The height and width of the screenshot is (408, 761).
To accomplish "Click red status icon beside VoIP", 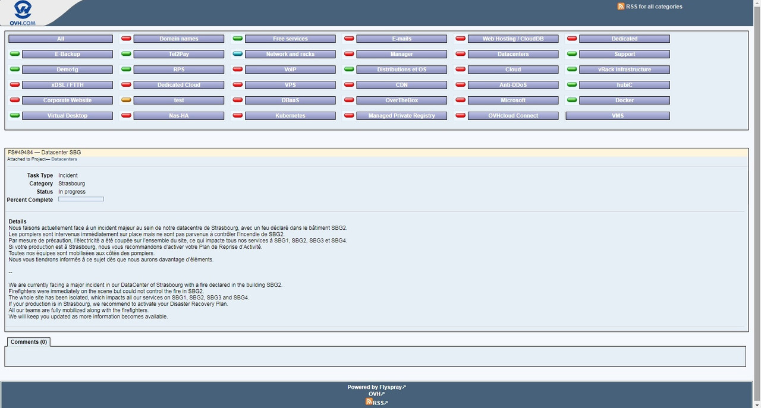I will (x=237, y=69).
